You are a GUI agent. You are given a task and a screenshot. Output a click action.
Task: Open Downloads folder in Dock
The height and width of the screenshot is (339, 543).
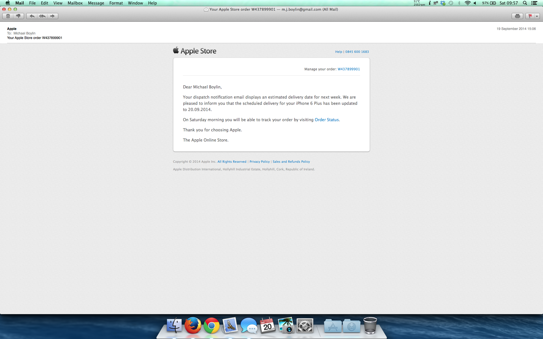coord(352,326)
